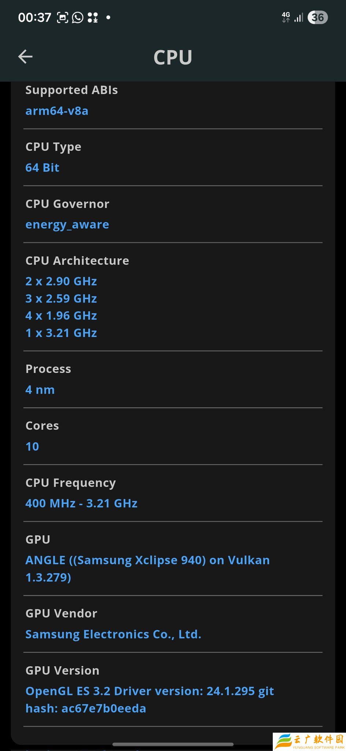The image size is (346, 751).
Task: Tap the four-dot download notification icon
Action: [93, 17]
